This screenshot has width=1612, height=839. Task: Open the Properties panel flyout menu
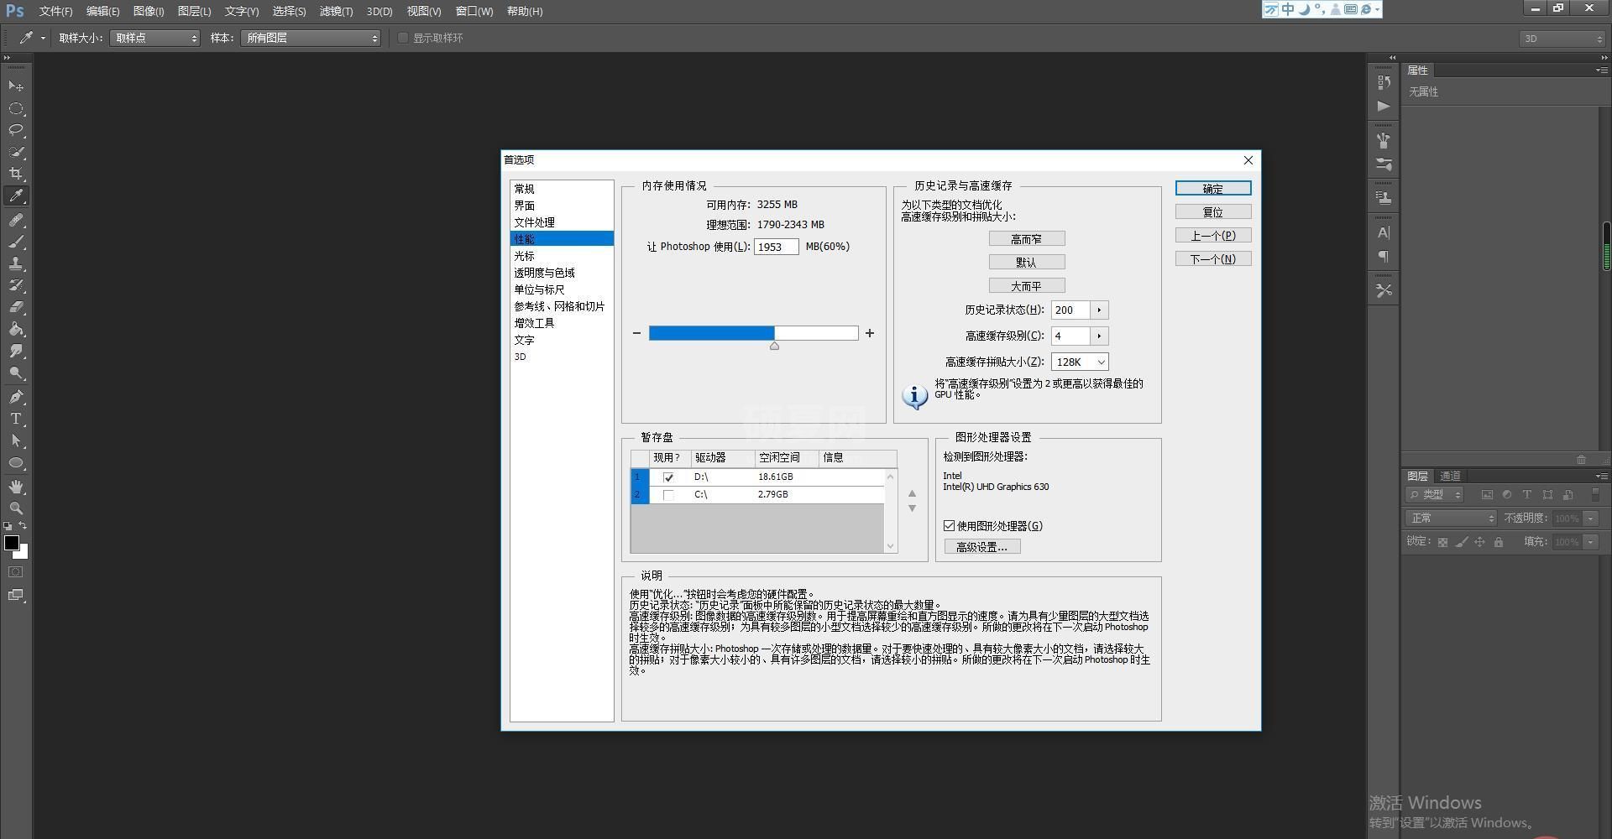[1601, 70]
